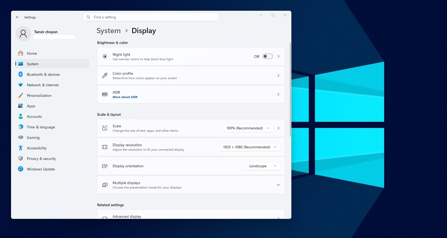Click the Find a setting search box
Viewport: 447px width, 238px height.
[x=151, y=17]
